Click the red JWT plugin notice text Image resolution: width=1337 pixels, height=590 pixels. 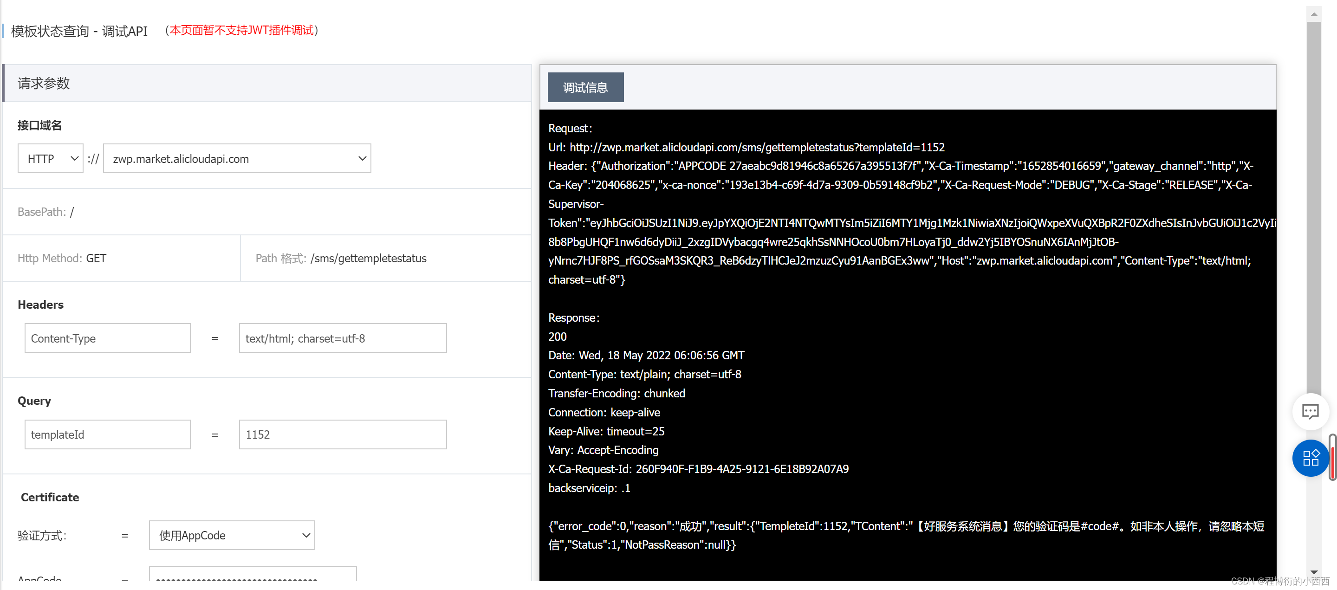coord(241,30)
